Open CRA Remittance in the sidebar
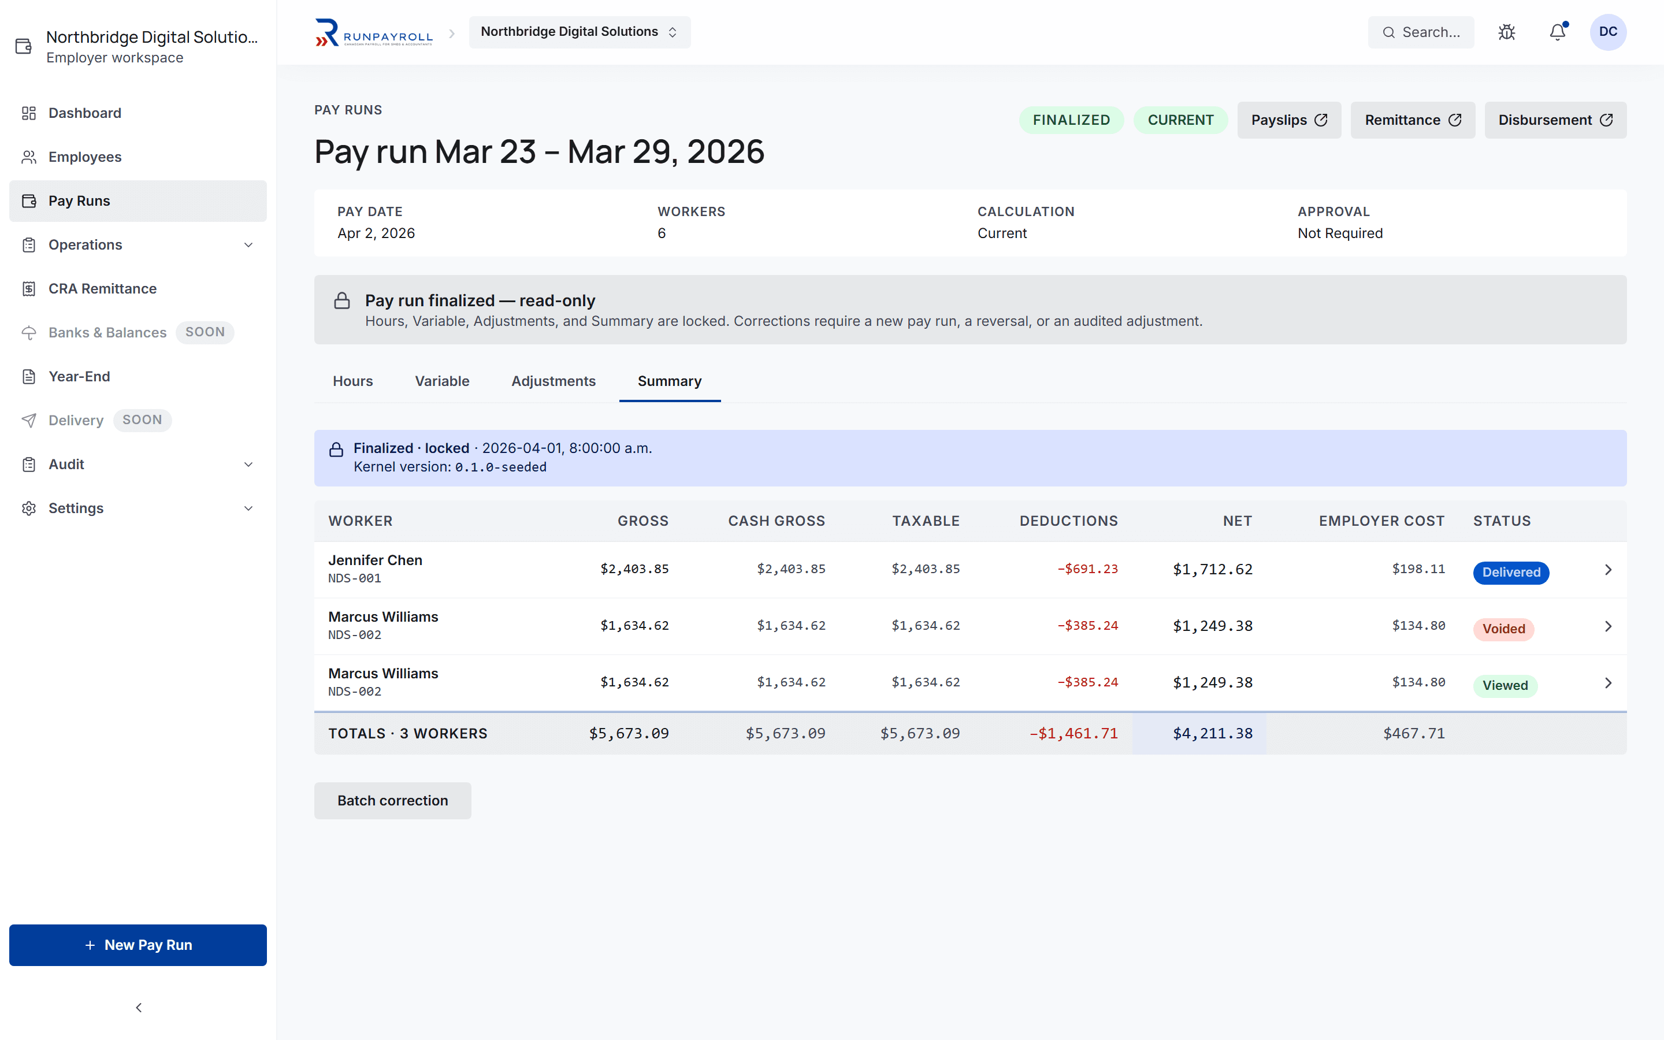Viewport: 1664px width, 1040px height. coord(138,289)
